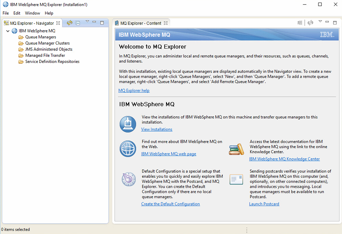Open the Window menu
Image resolution: width=342 pixels, height=234 pixels.
[32, 13]
